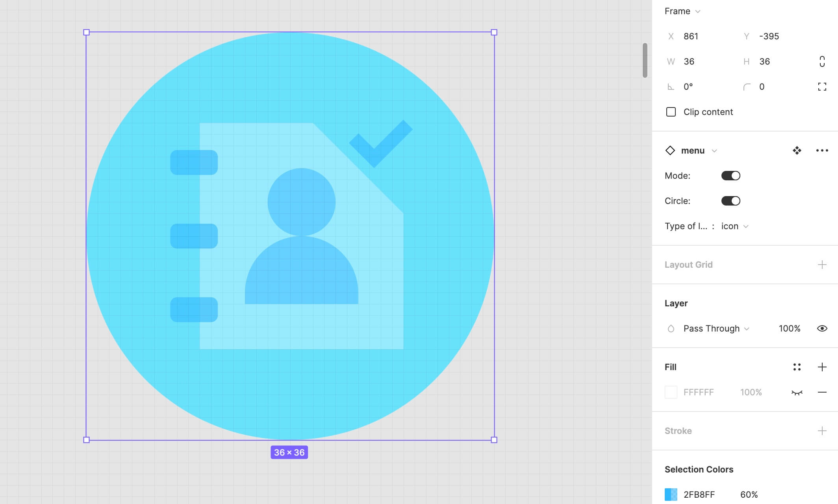Open component configuration via the four-diamond icon
The image size is (838, 504).
pyautogui.click(x=797, y=150)
